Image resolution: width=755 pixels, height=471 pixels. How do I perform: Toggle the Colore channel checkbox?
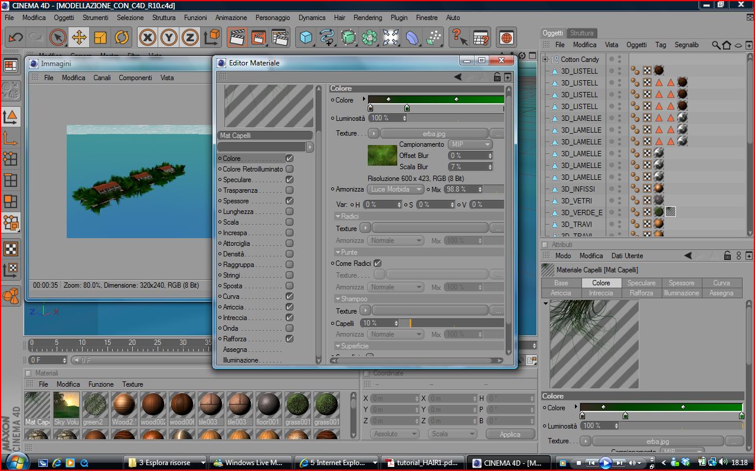[x=289, y=159]
